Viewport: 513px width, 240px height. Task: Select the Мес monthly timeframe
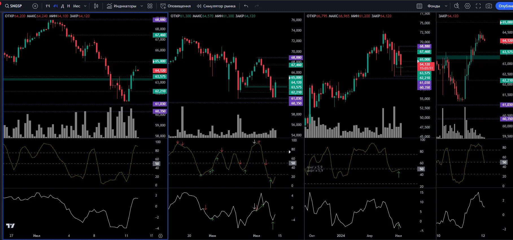point(77,6)
